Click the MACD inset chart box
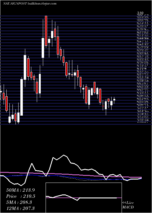This screenshot has height=213, width=152. coord(84,198)
